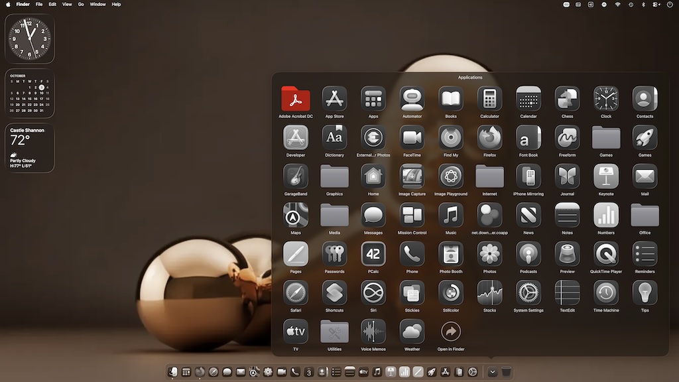The height and width of the screenshot is (382, 679).
Task: Click the Castle Shannon weather widget
Action: tap(29, 148)
